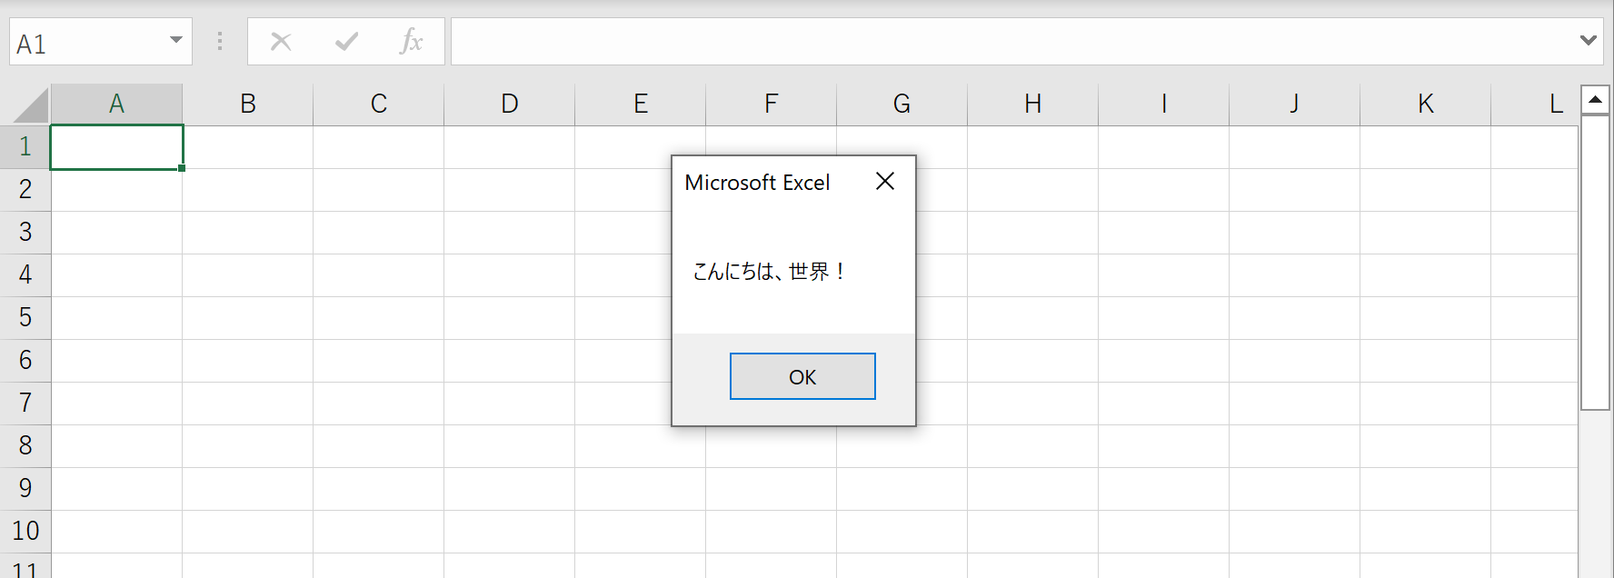Click the Select All corner triangle

[x=31, y=105]
